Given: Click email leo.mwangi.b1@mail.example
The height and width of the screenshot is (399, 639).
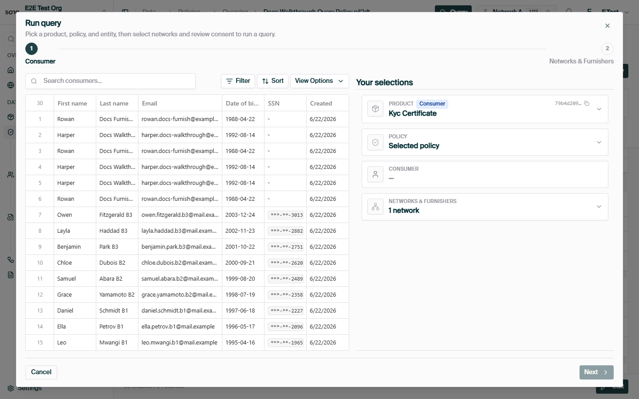Looking at the screenshot, I should coord(179,343).
